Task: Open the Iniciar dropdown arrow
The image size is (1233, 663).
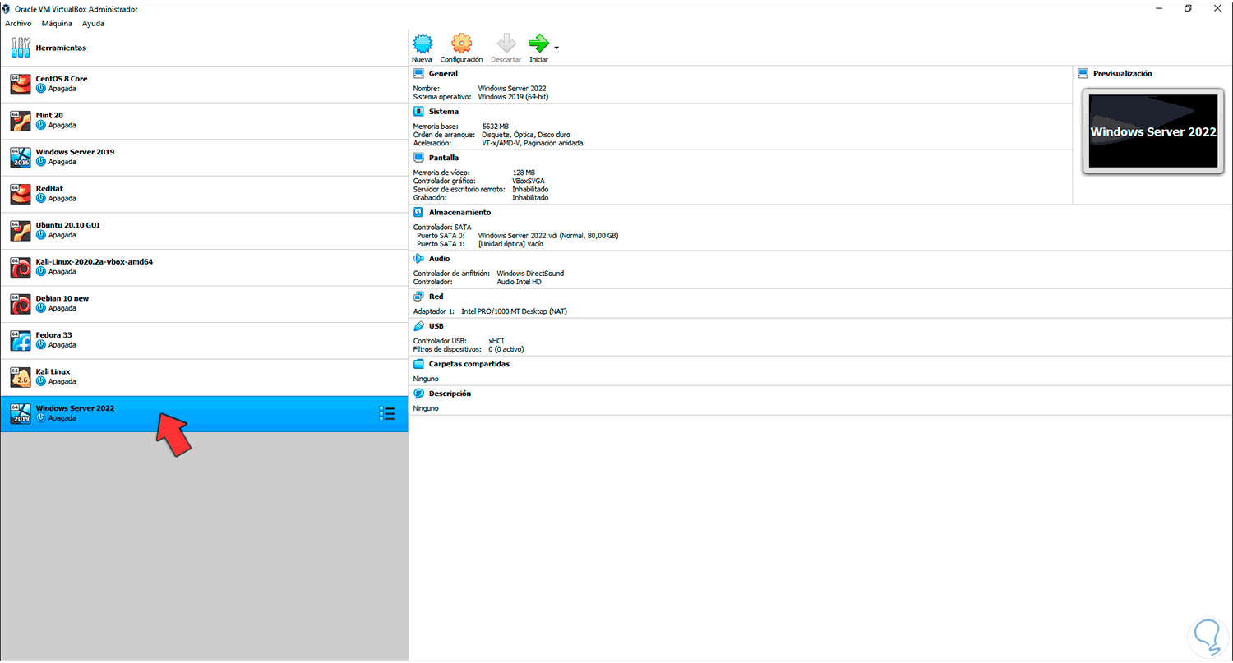Action: 557,48
